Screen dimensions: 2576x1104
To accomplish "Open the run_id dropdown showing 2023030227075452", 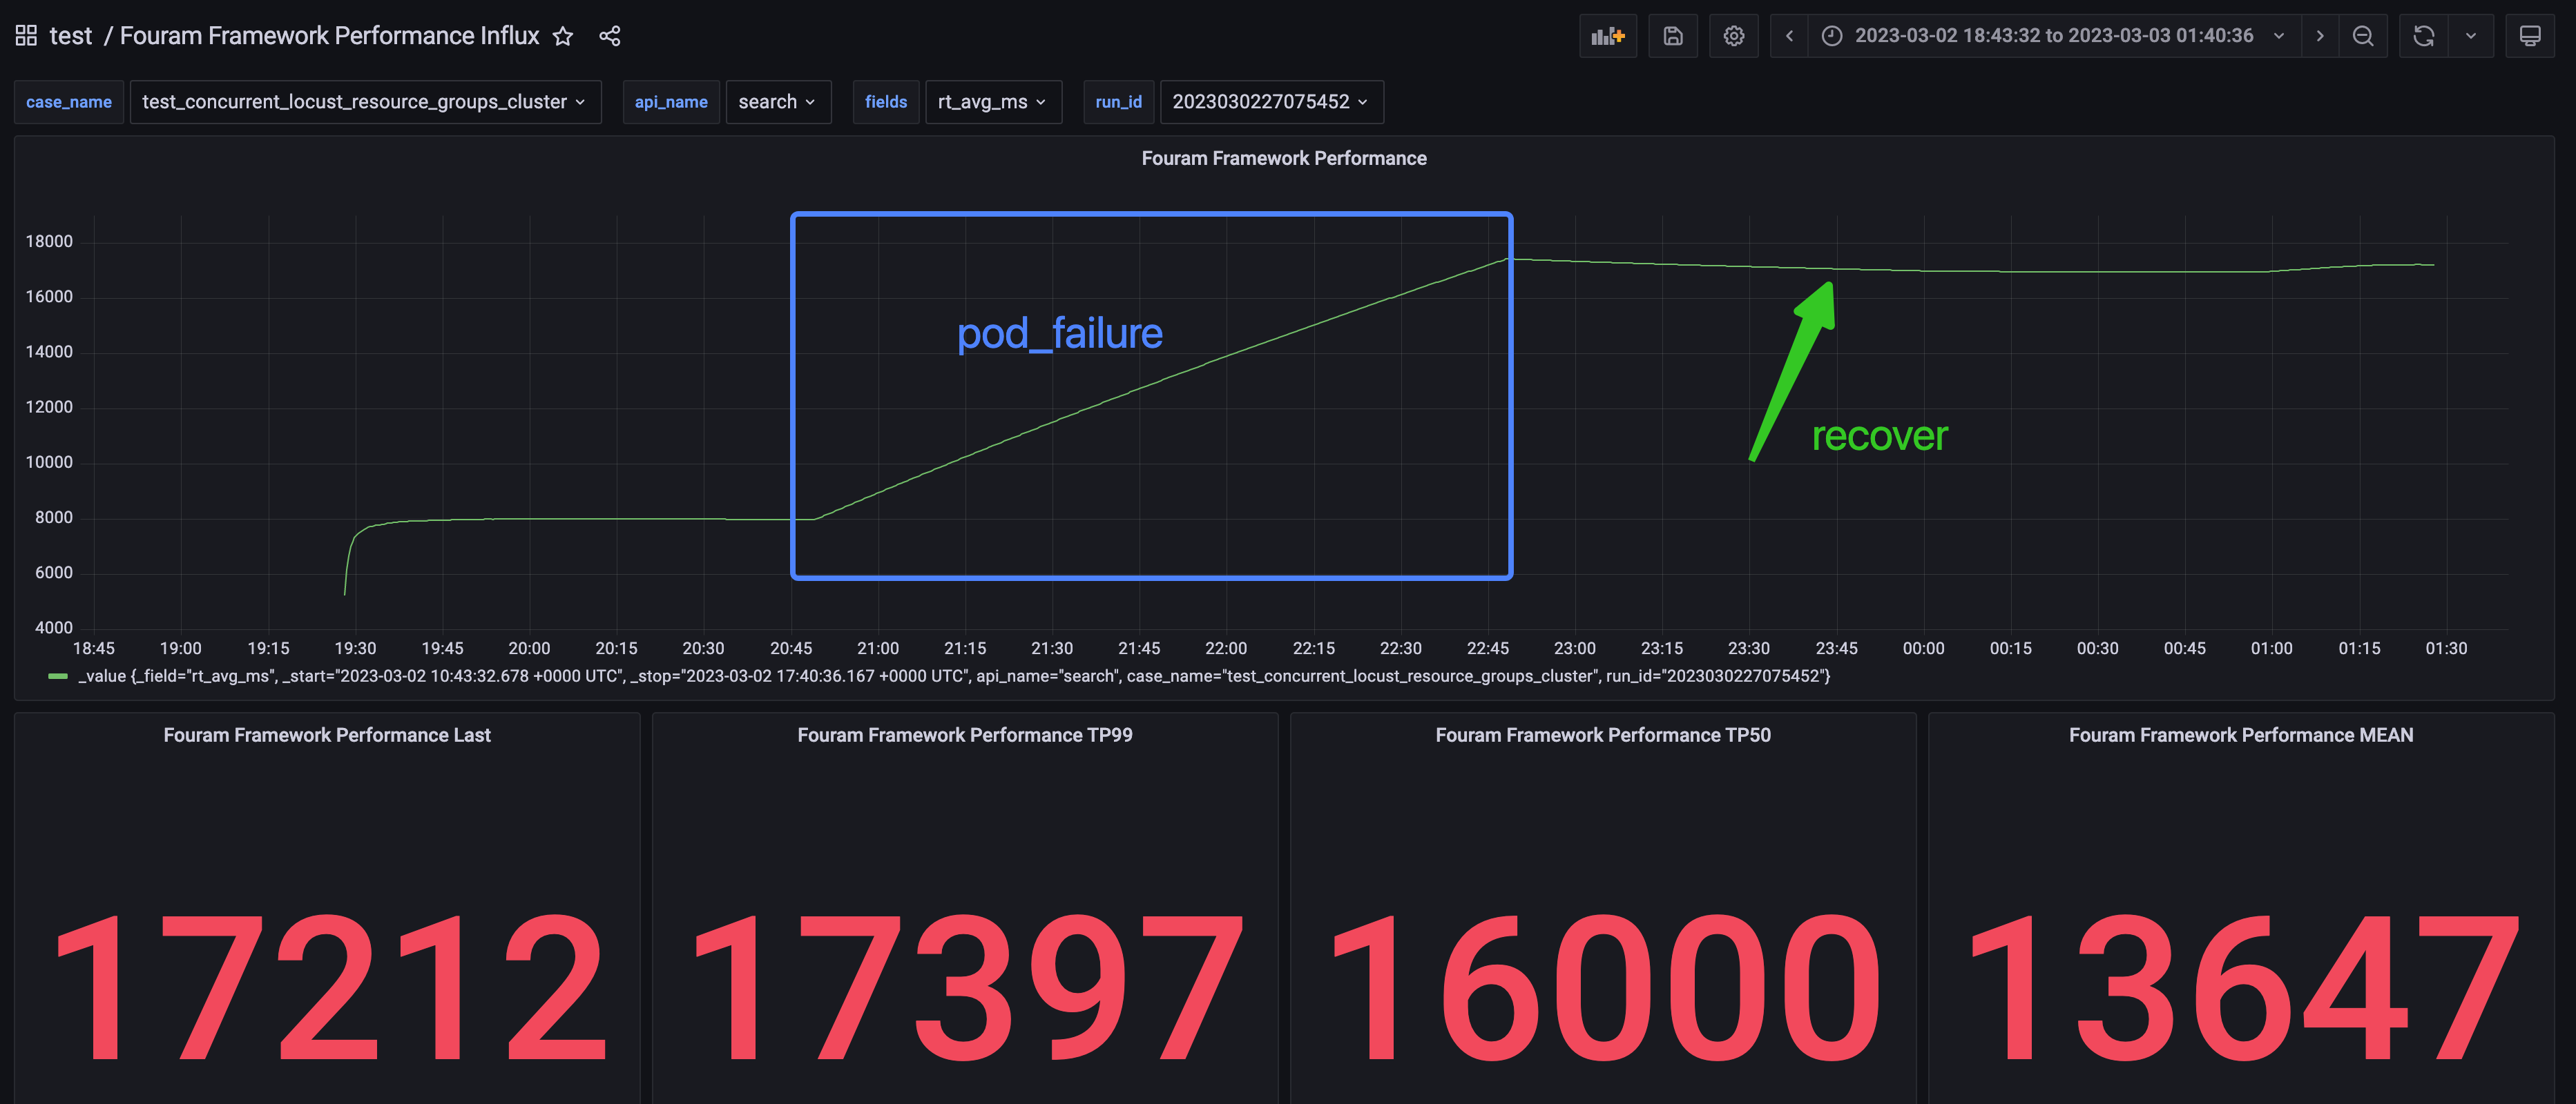I will click(1271, 101).
